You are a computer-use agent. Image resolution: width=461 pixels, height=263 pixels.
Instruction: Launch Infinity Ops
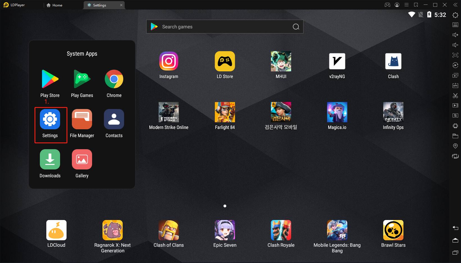393,112
